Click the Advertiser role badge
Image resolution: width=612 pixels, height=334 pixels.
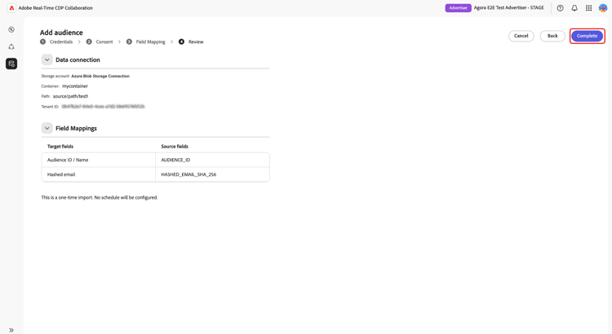pyautogui.click(x=458, y=8)
